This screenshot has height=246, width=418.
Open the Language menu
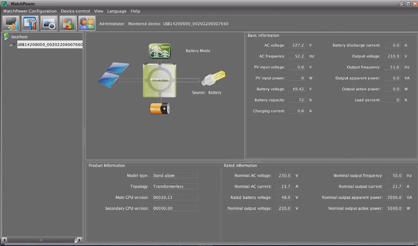[x=116, y=11]
